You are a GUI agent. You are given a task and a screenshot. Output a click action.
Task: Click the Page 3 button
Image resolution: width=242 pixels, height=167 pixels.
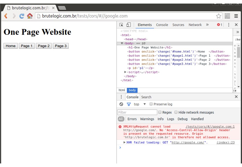61,46
